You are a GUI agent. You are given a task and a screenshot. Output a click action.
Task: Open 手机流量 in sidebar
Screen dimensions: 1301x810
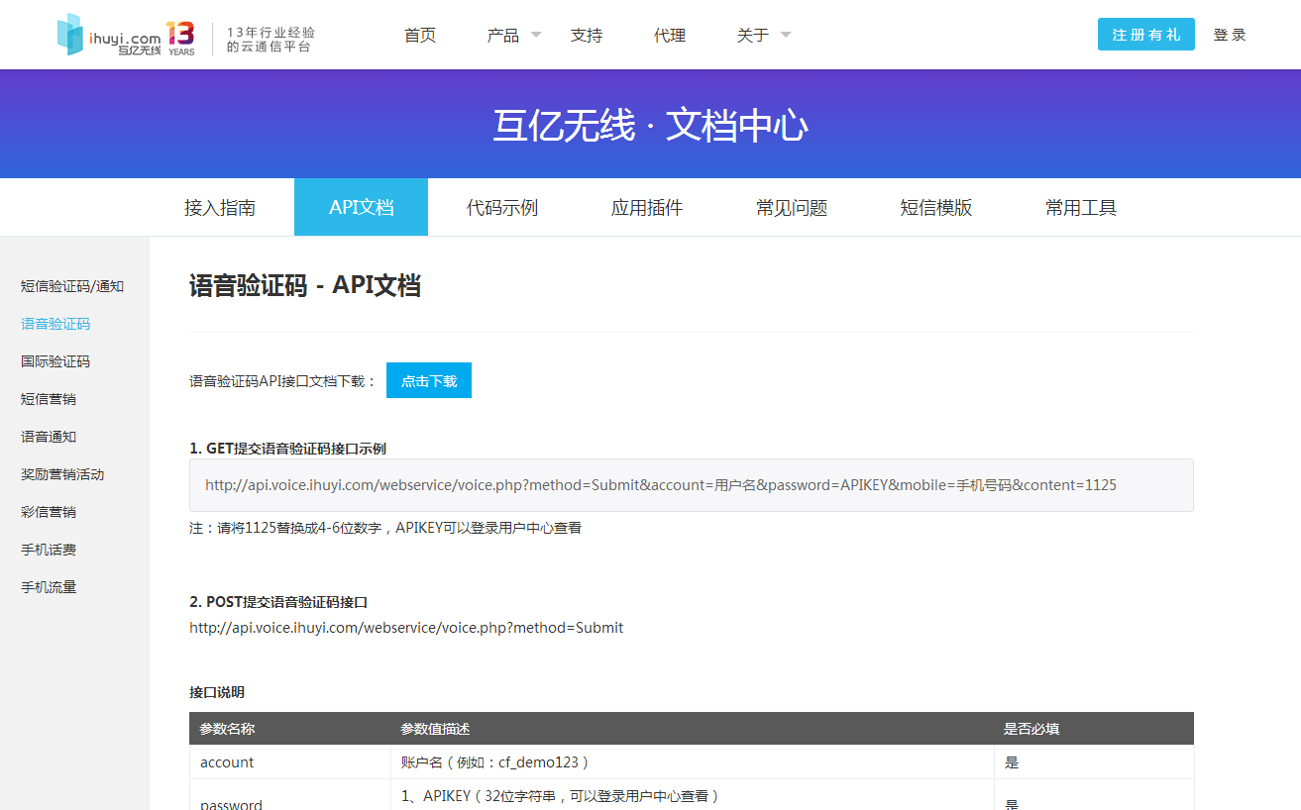tap(49, 587)
